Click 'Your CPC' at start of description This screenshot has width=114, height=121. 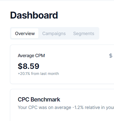(x=28, y=107)
